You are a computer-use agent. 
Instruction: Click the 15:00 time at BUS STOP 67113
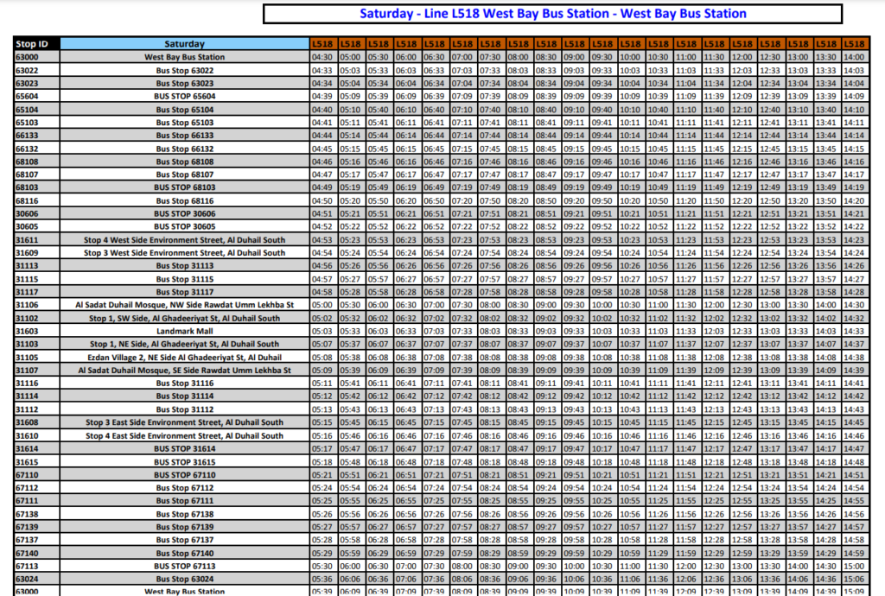point(854,566)
